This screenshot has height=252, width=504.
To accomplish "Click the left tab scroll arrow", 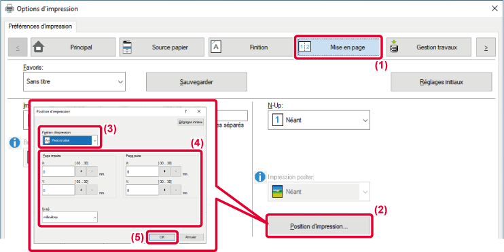I will 18,47.
